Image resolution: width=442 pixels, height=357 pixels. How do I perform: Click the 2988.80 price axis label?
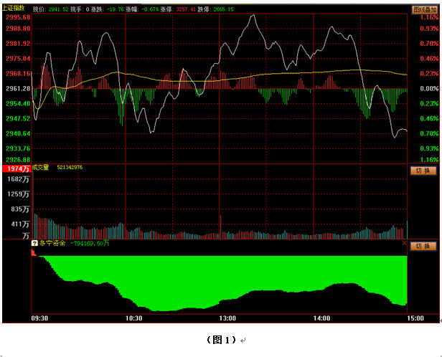[x=18, y=29]
